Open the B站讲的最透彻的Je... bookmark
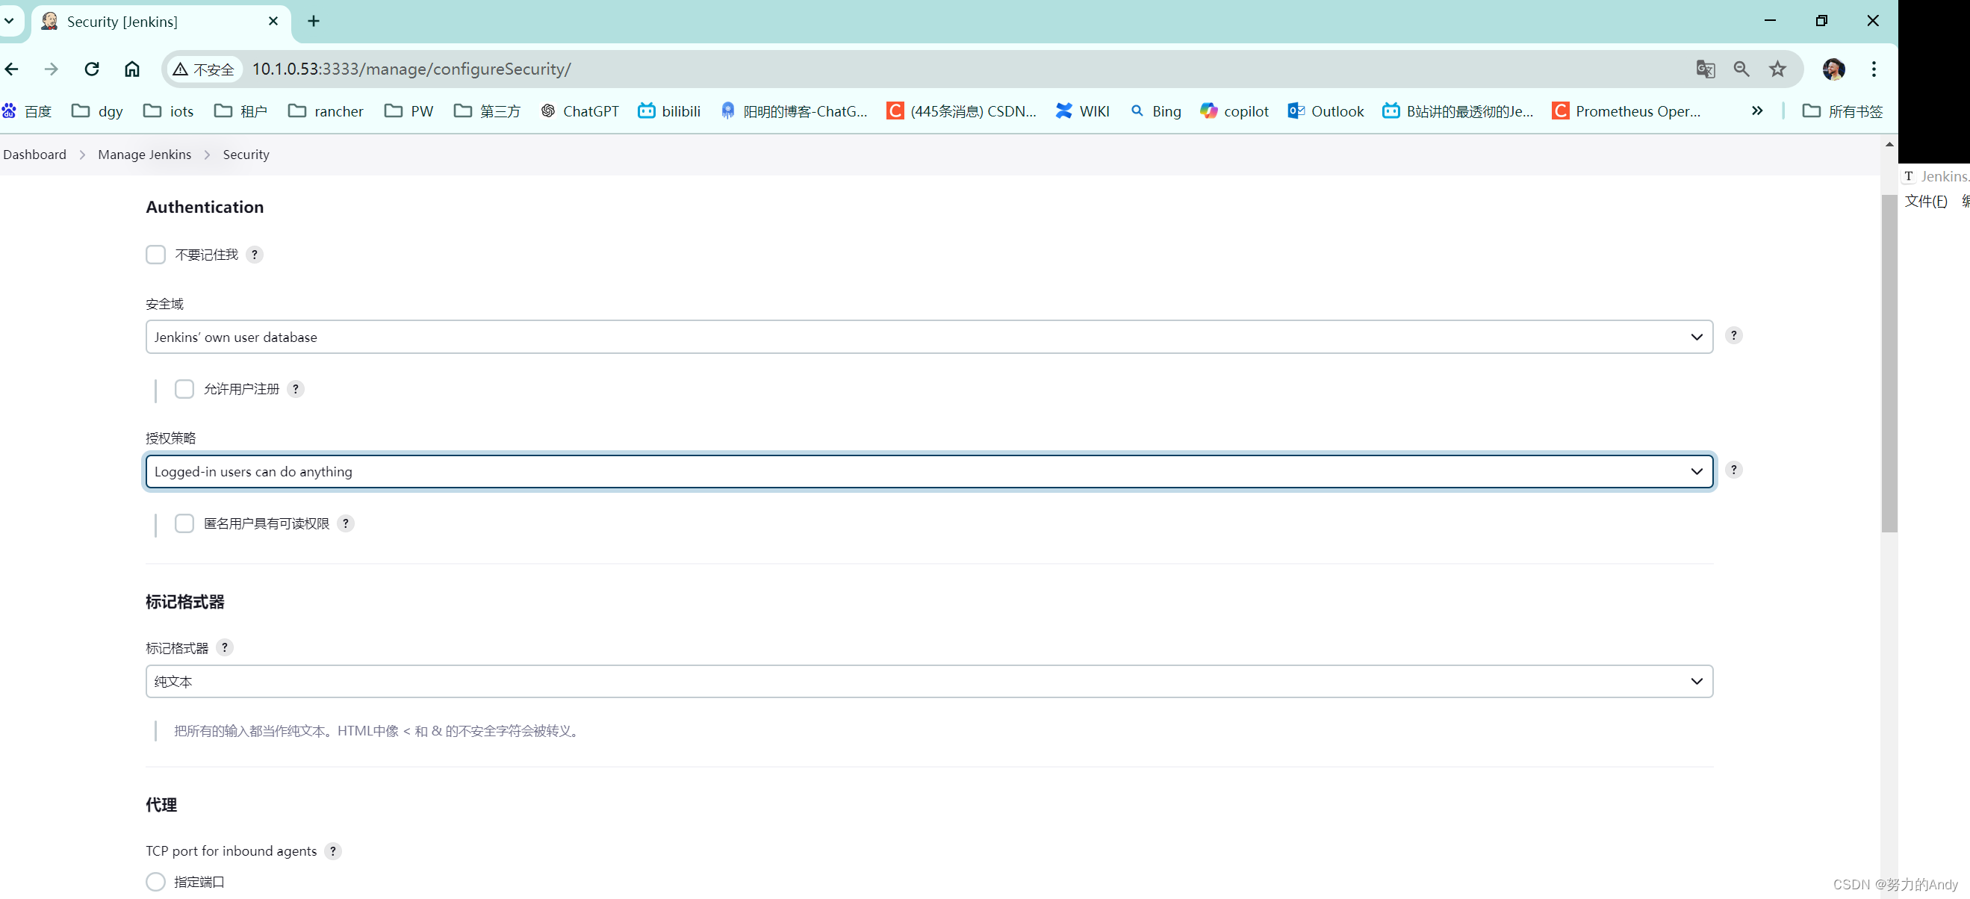1970x899 pixels. point(1458,111)
